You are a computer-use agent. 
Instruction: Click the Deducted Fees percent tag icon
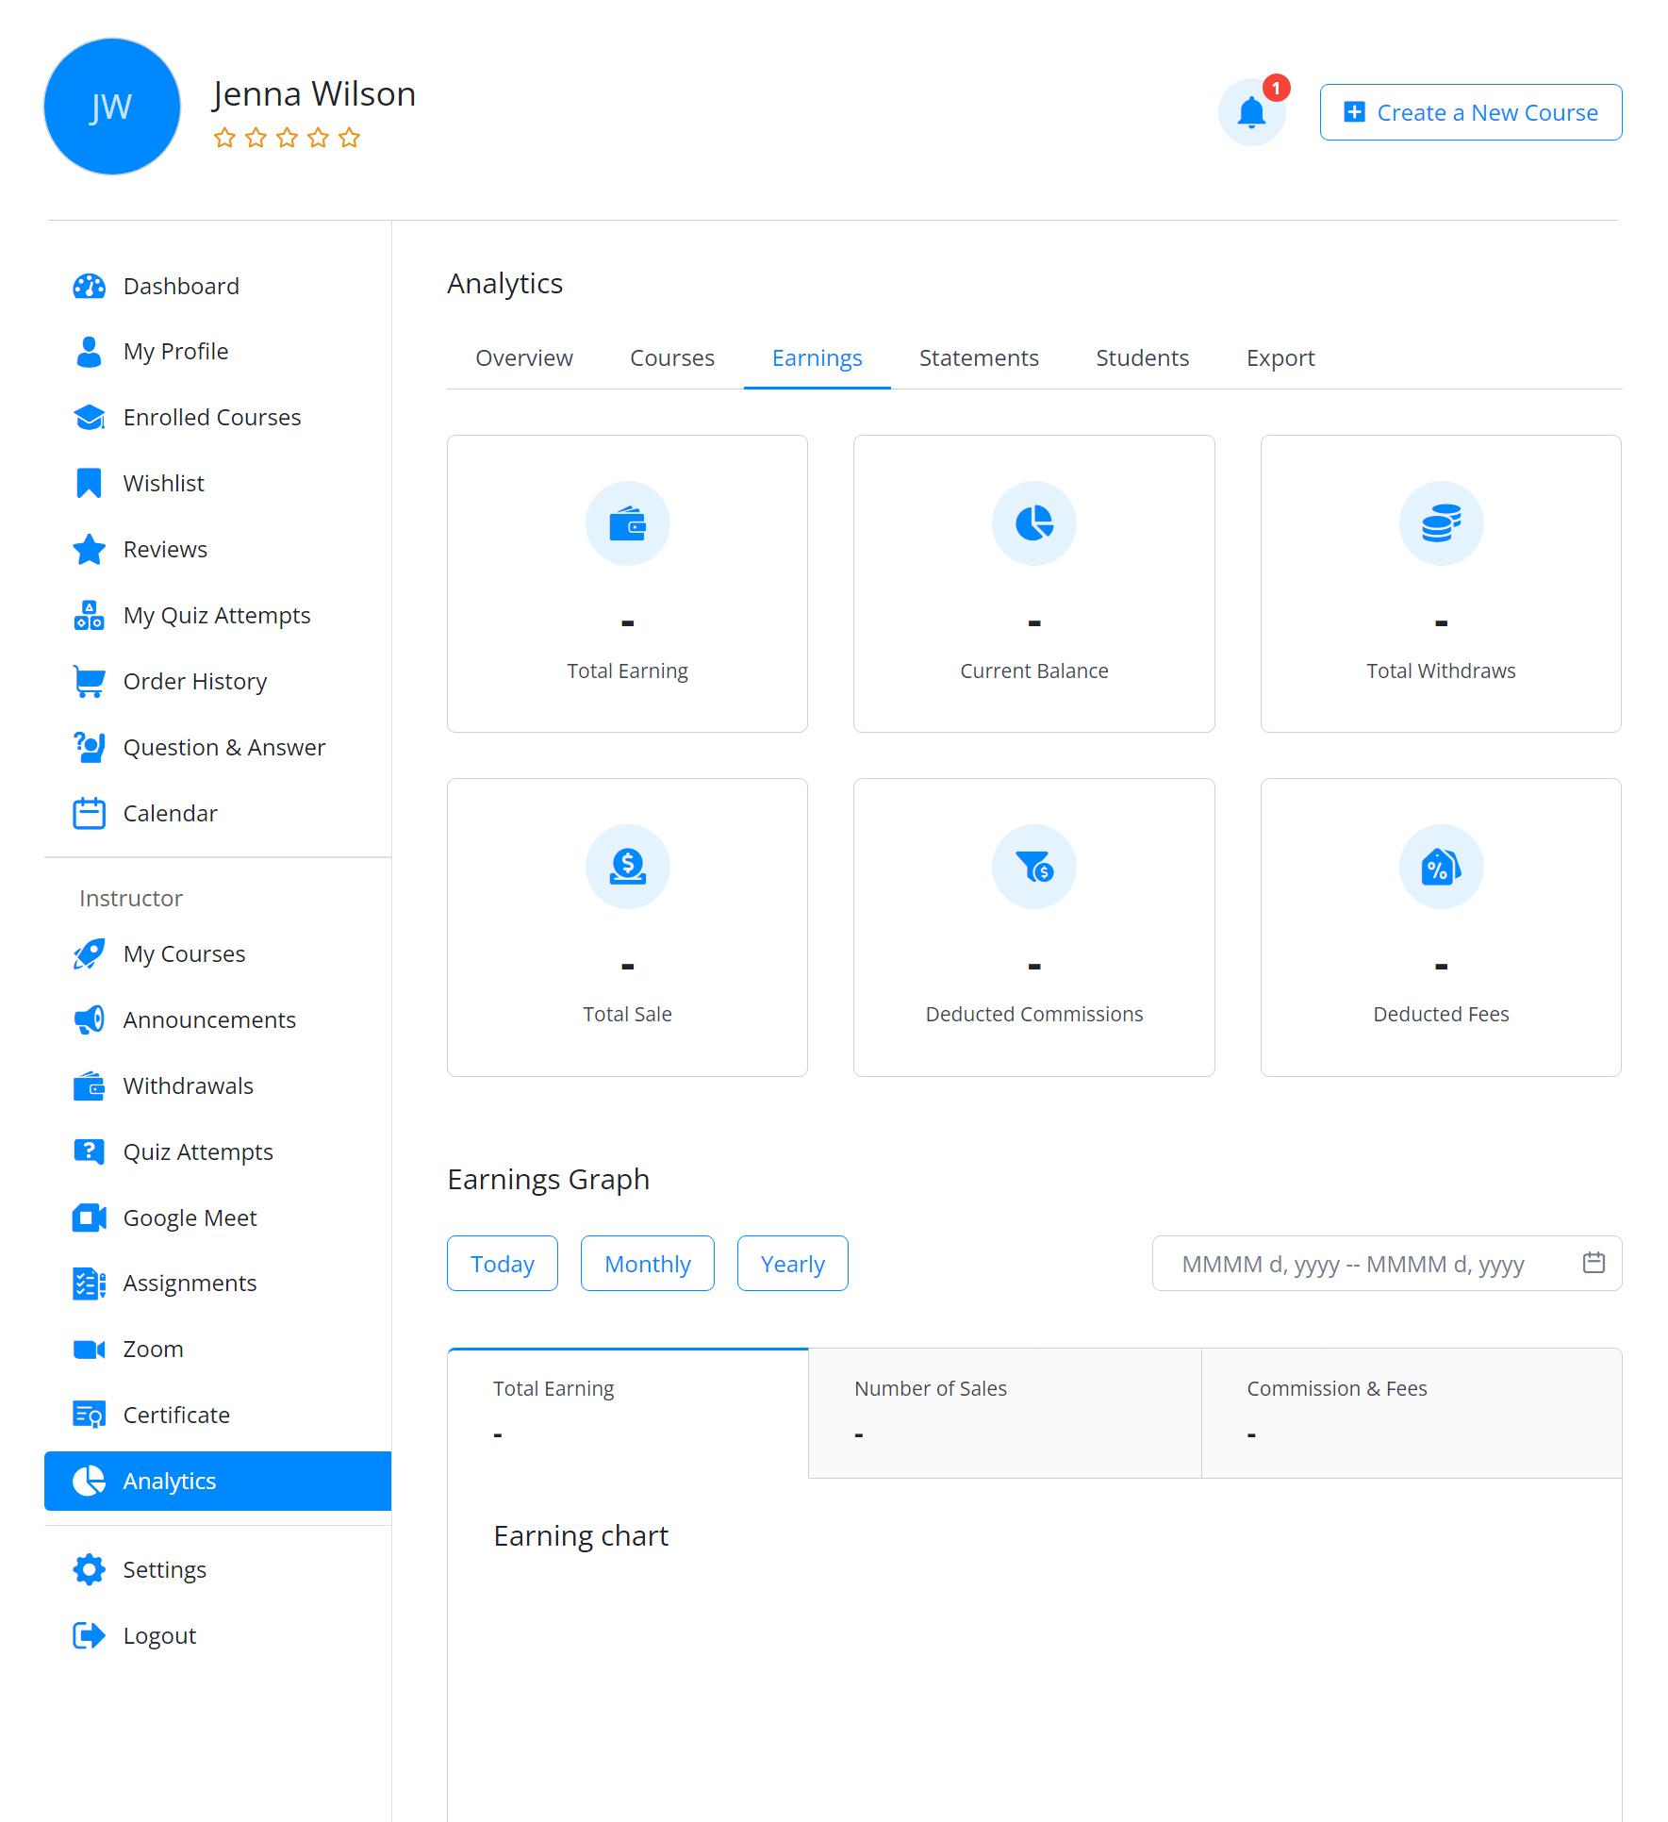click(x=1440, y=867)
